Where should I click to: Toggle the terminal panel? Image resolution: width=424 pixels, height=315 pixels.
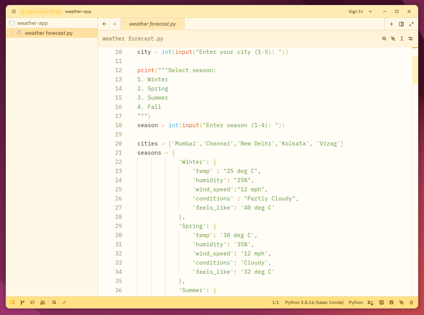(x=381, y=302)
